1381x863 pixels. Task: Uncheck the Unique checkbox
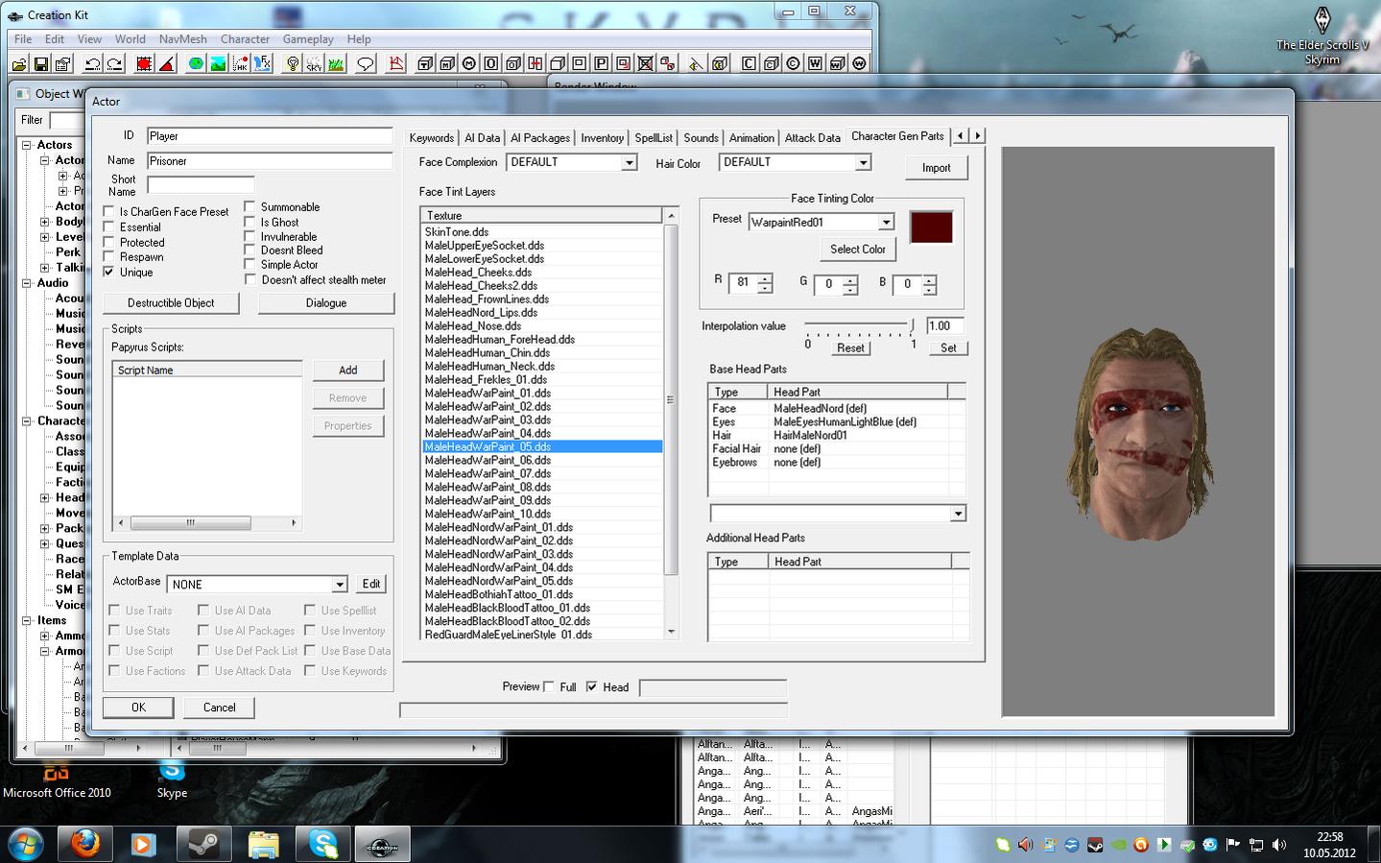coord(109,273)
